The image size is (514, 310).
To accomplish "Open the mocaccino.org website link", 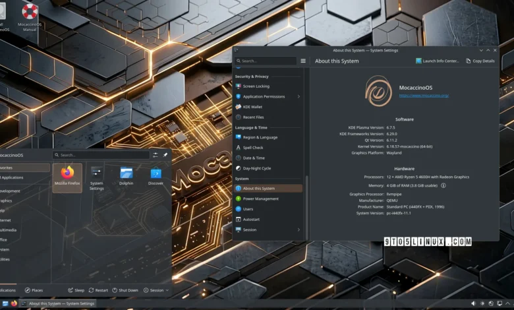I will pos(424,96).
